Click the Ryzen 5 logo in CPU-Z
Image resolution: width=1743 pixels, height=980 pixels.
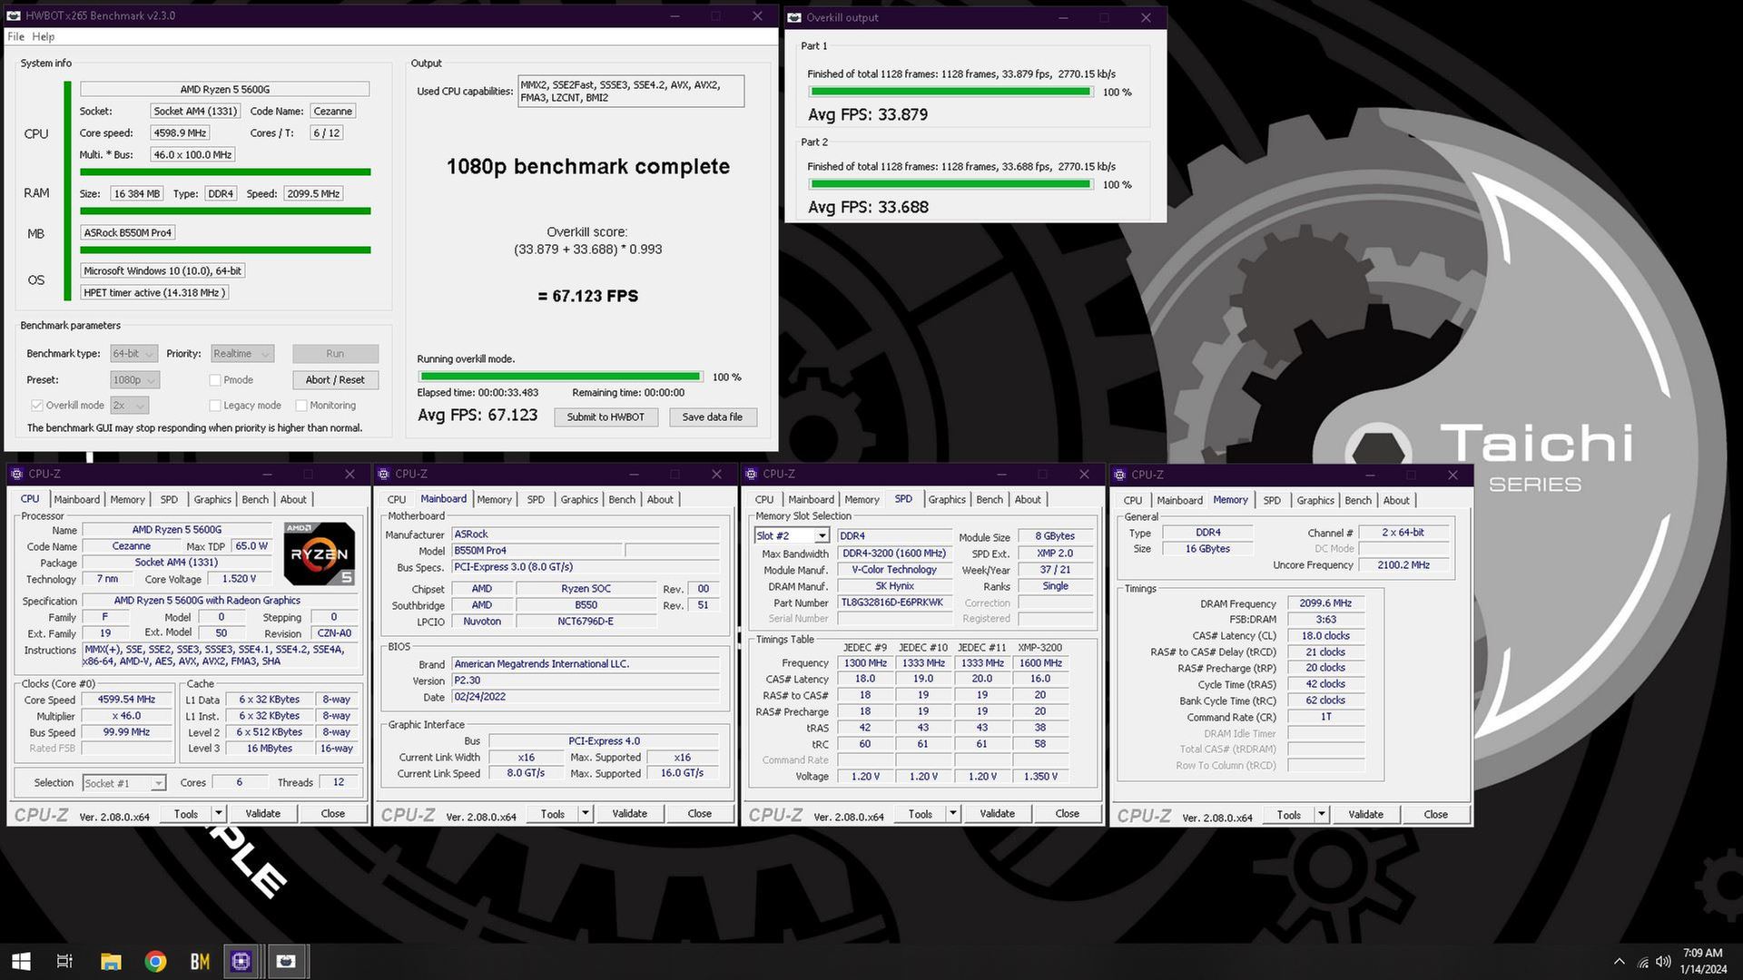point(319,553)
